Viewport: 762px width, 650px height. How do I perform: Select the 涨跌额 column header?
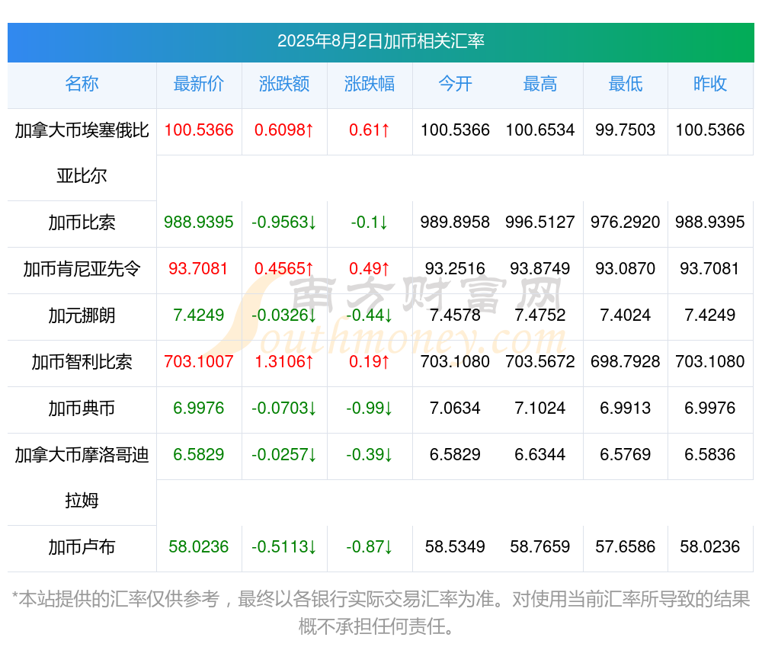tap(284, 84)
